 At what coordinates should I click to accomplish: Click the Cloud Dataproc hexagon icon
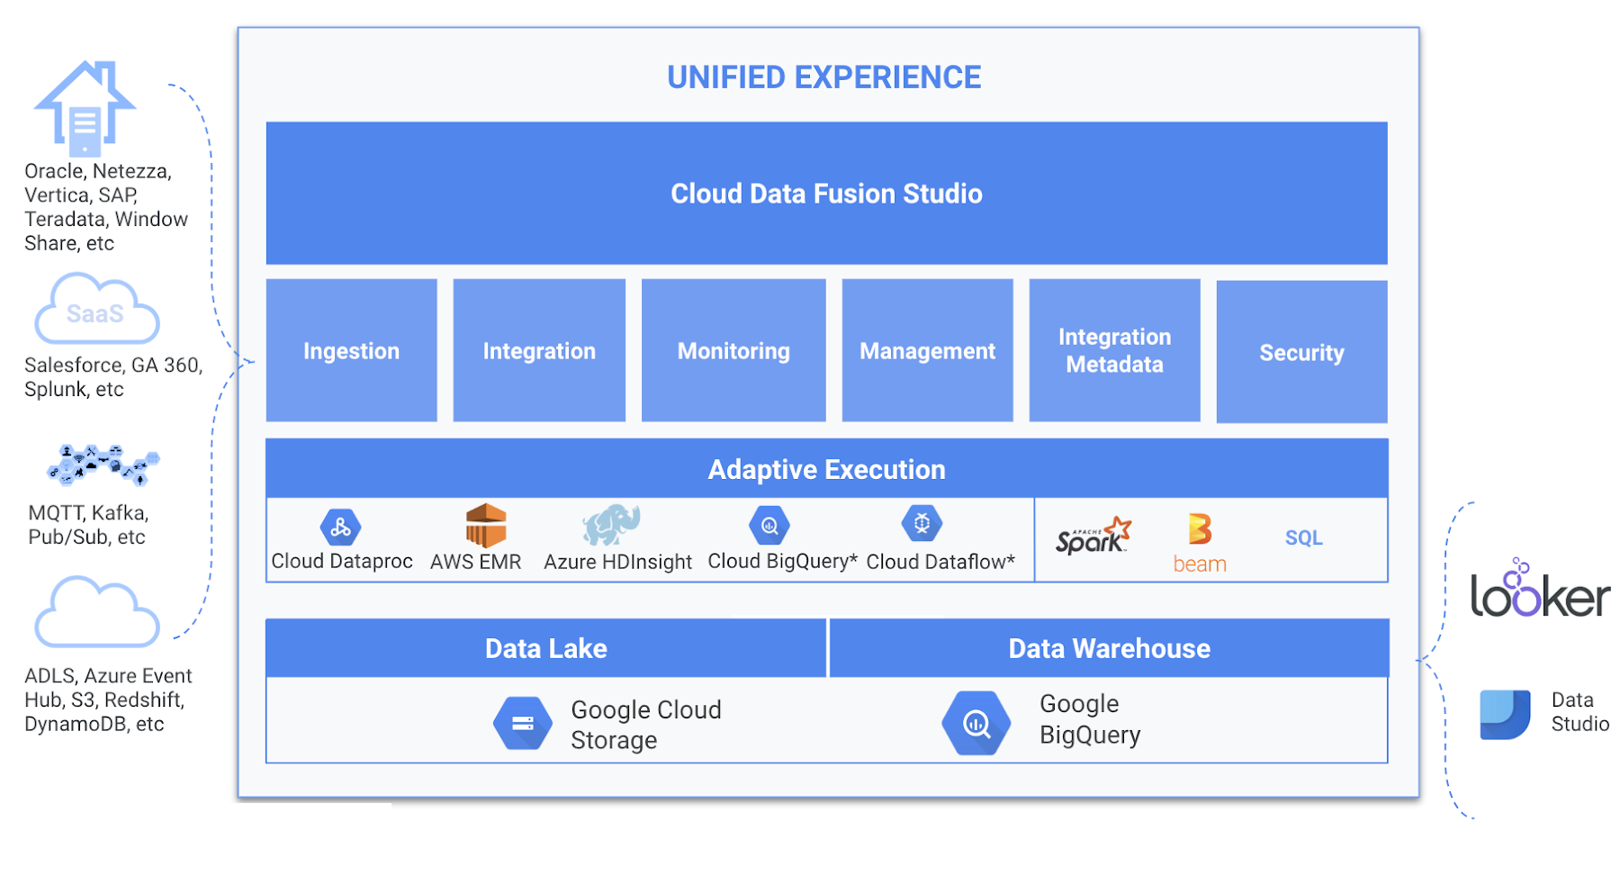340,526
